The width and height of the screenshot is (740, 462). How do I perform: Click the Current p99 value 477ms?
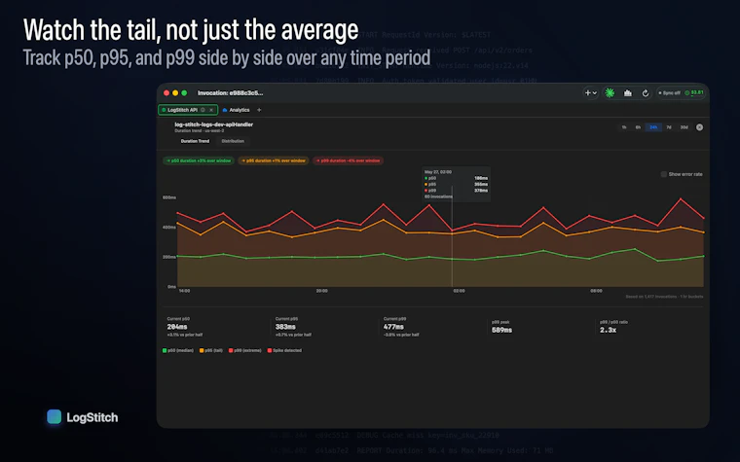(393, 327)
